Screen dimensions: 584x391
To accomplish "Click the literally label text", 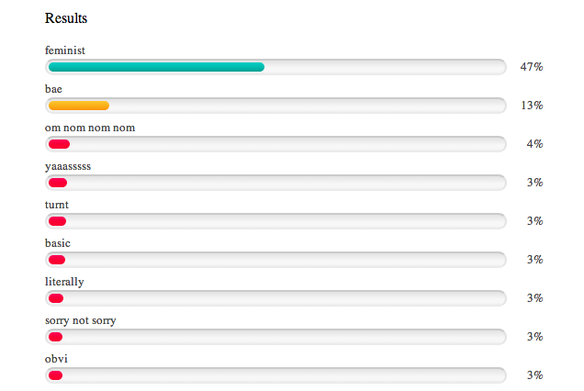I will (64, 282).
